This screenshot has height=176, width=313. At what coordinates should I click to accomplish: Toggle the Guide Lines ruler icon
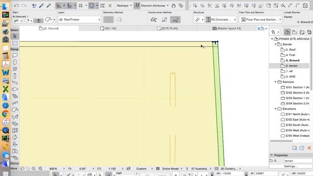(x=59, y=5)
